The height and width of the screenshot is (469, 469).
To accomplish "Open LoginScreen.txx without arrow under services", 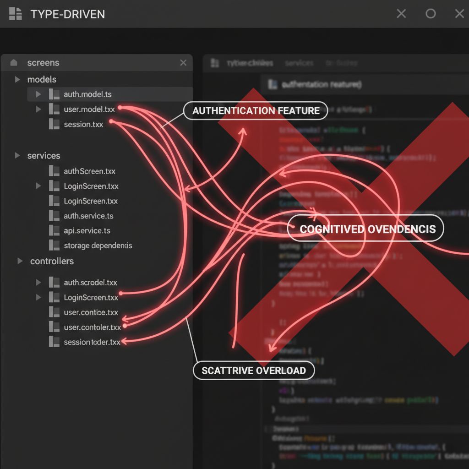I will point(91,201).
